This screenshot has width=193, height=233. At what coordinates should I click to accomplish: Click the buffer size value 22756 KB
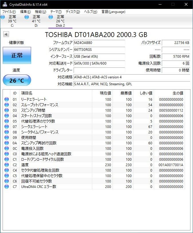point(176,43)
